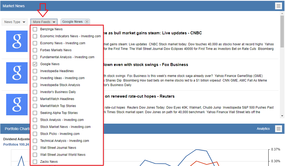
Task: Click the news scrollbar up arrow
Action: pos(282,13)
